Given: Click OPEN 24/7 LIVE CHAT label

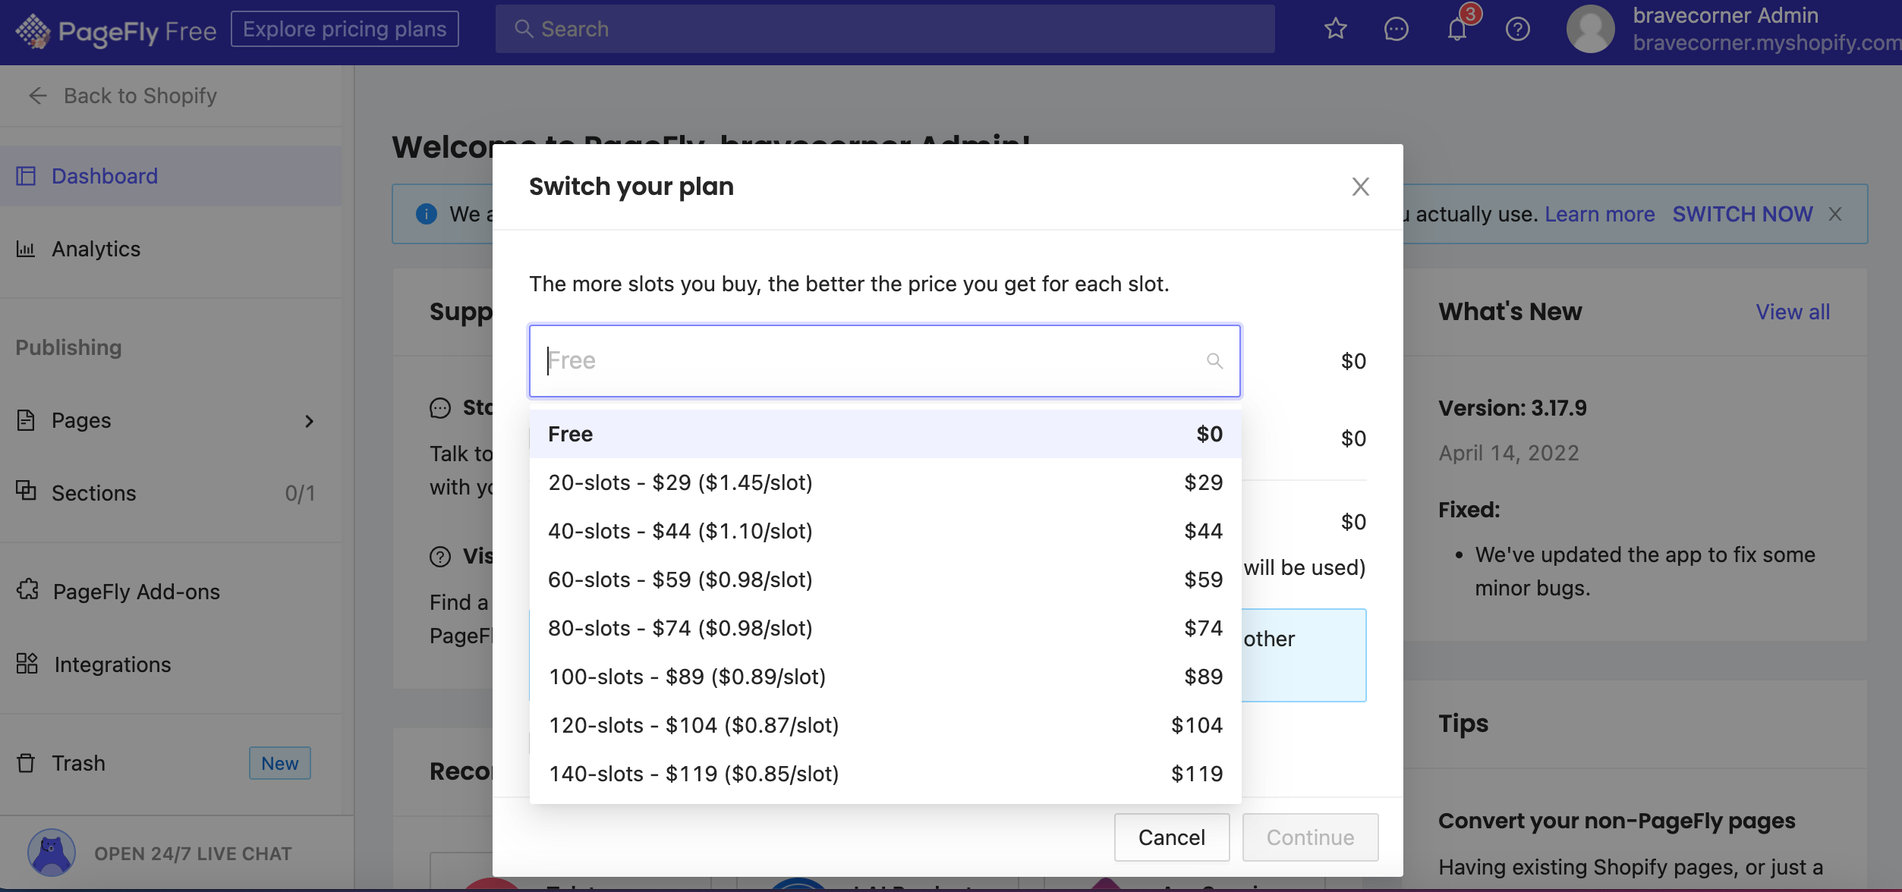Looking at the screenshot, I should point(193,853).
